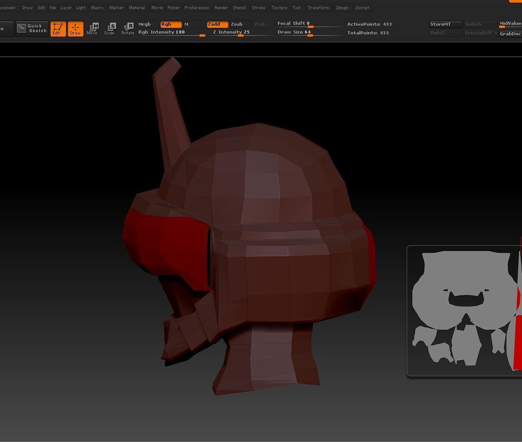Screen dimensions: 522x442
Task: Enable Edit mode
Action: tap(58, 28)
